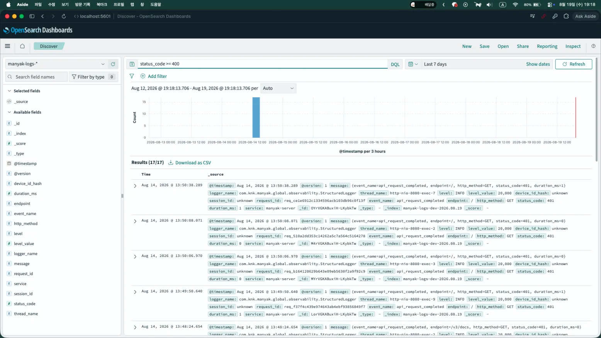
Task: Open the Apple menu
Action: (x=8, y=5)
